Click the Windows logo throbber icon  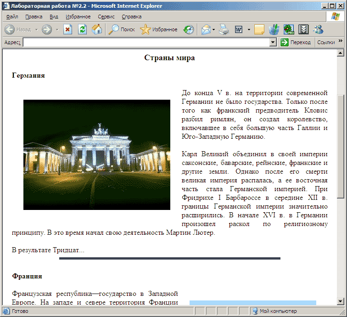click(336, 17)
